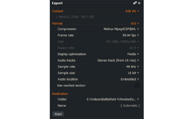The width and height of the screenshot is (192, 119).
Task: Enable the Use marked section checkbox
Action: (137, 86)
